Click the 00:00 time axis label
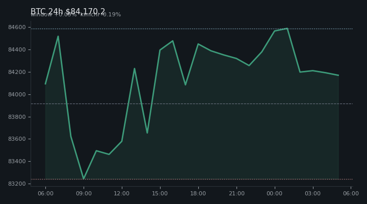Image resolution: width=367 pixels, height=204 pixels. click(x=275, y=193)
